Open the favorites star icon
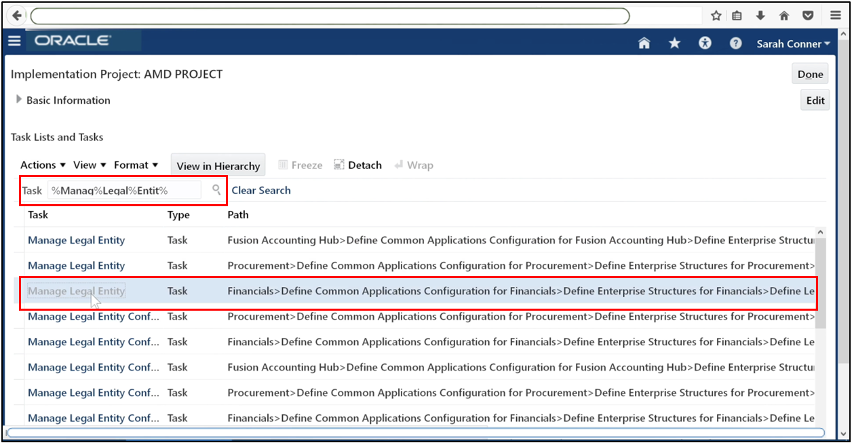852x445 pixels. click(674, 43)
